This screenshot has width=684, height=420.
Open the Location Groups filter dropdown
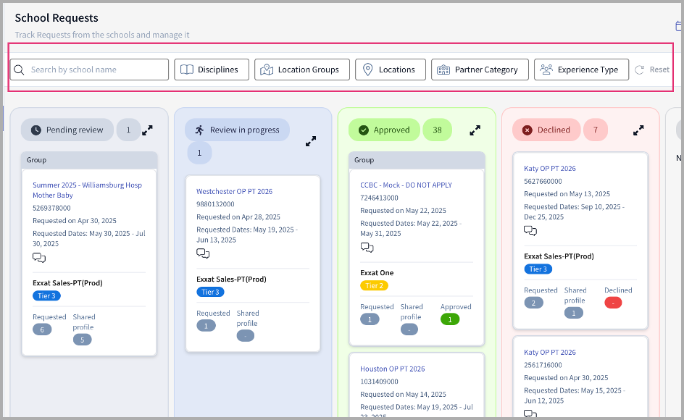pos(302,70)
